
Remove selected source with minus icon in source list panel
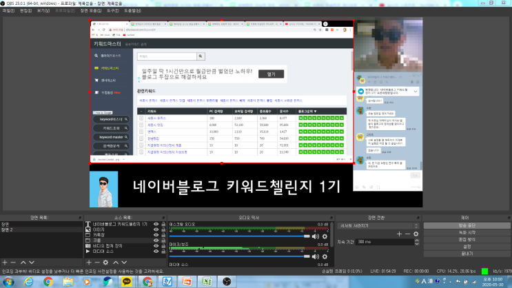pos(97,263)
